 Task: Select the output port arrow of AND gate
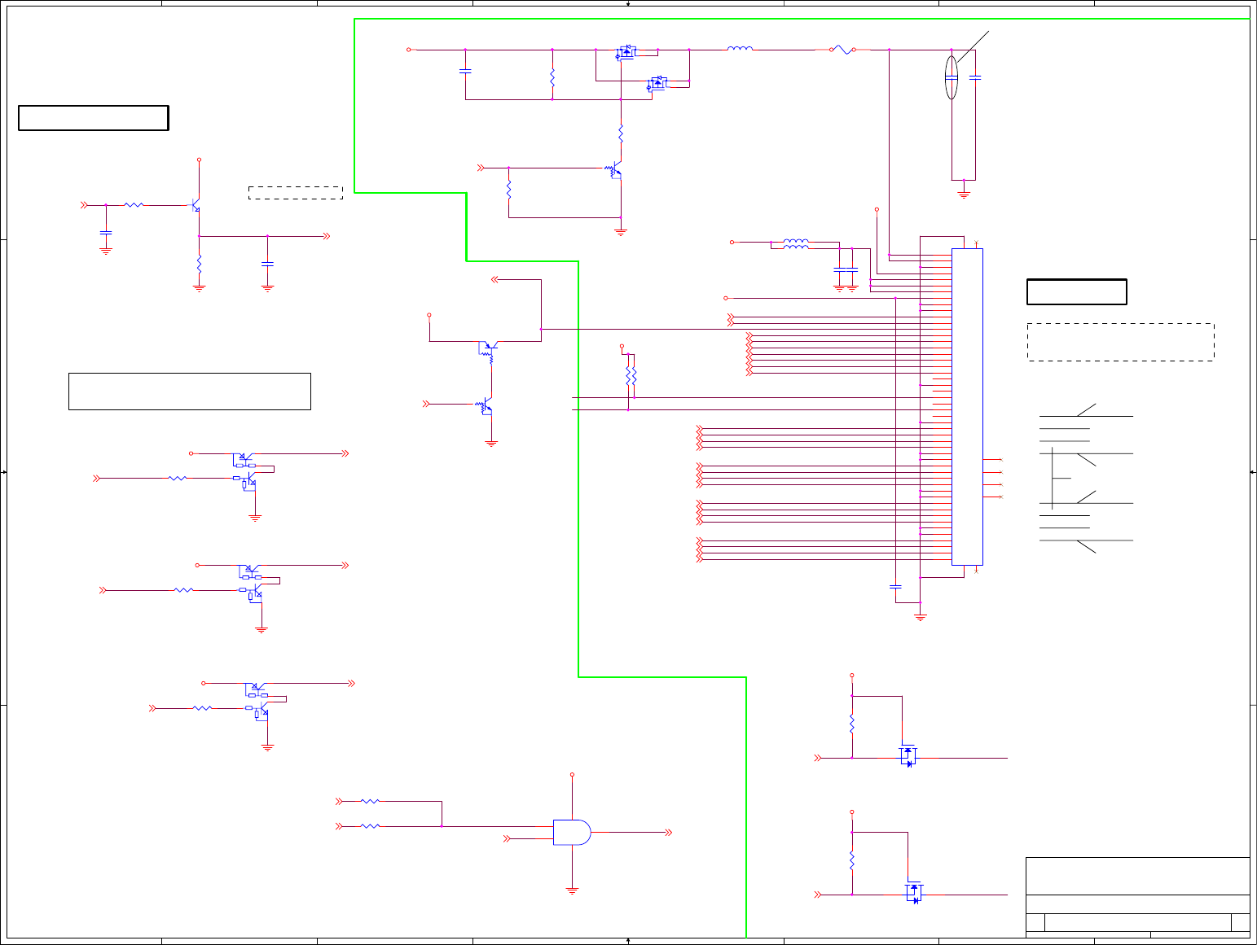[668, 833]
